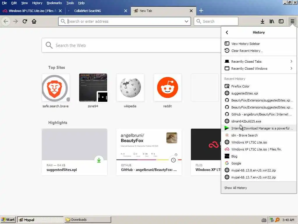Focus the address bar input
298x224 pixels.
(125, 21)
